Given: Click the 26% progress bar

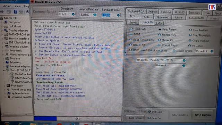Looking at the screenshot, I should click(78, 118).
